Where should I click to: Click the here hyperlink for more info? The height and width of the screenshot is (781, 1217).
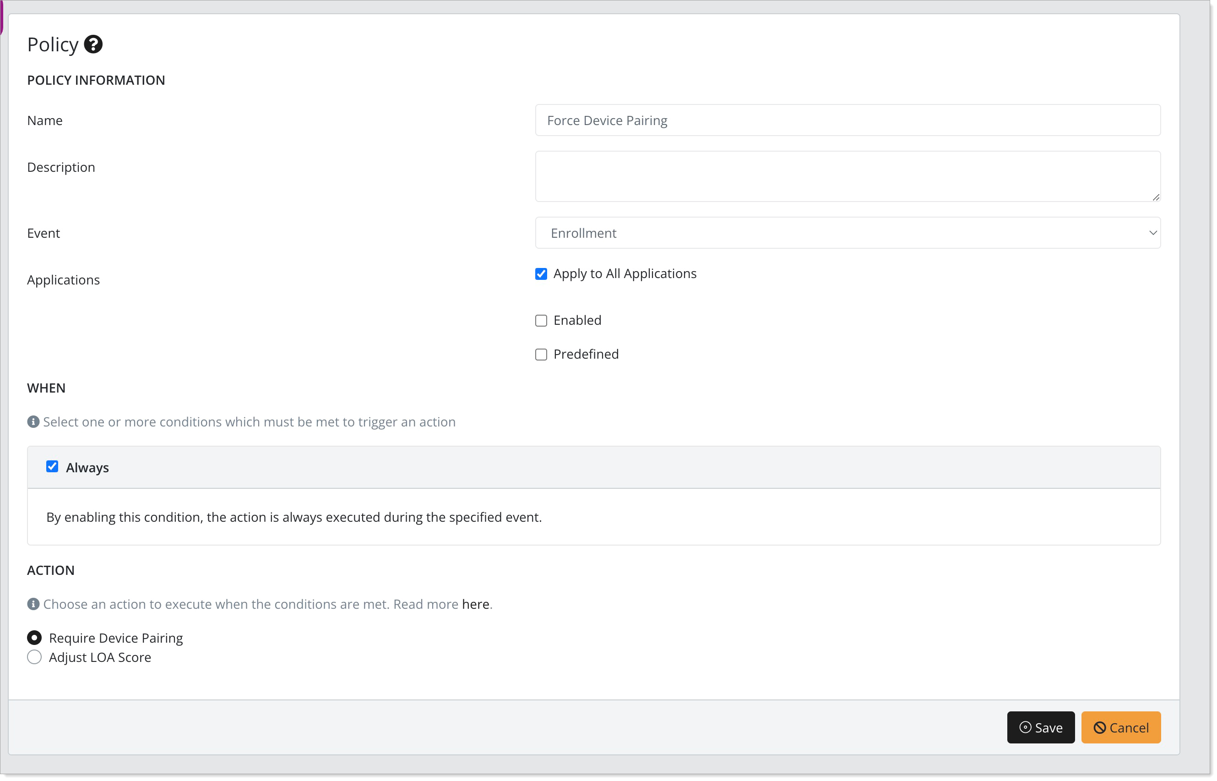pyautogui.click(x=474, y=604)
